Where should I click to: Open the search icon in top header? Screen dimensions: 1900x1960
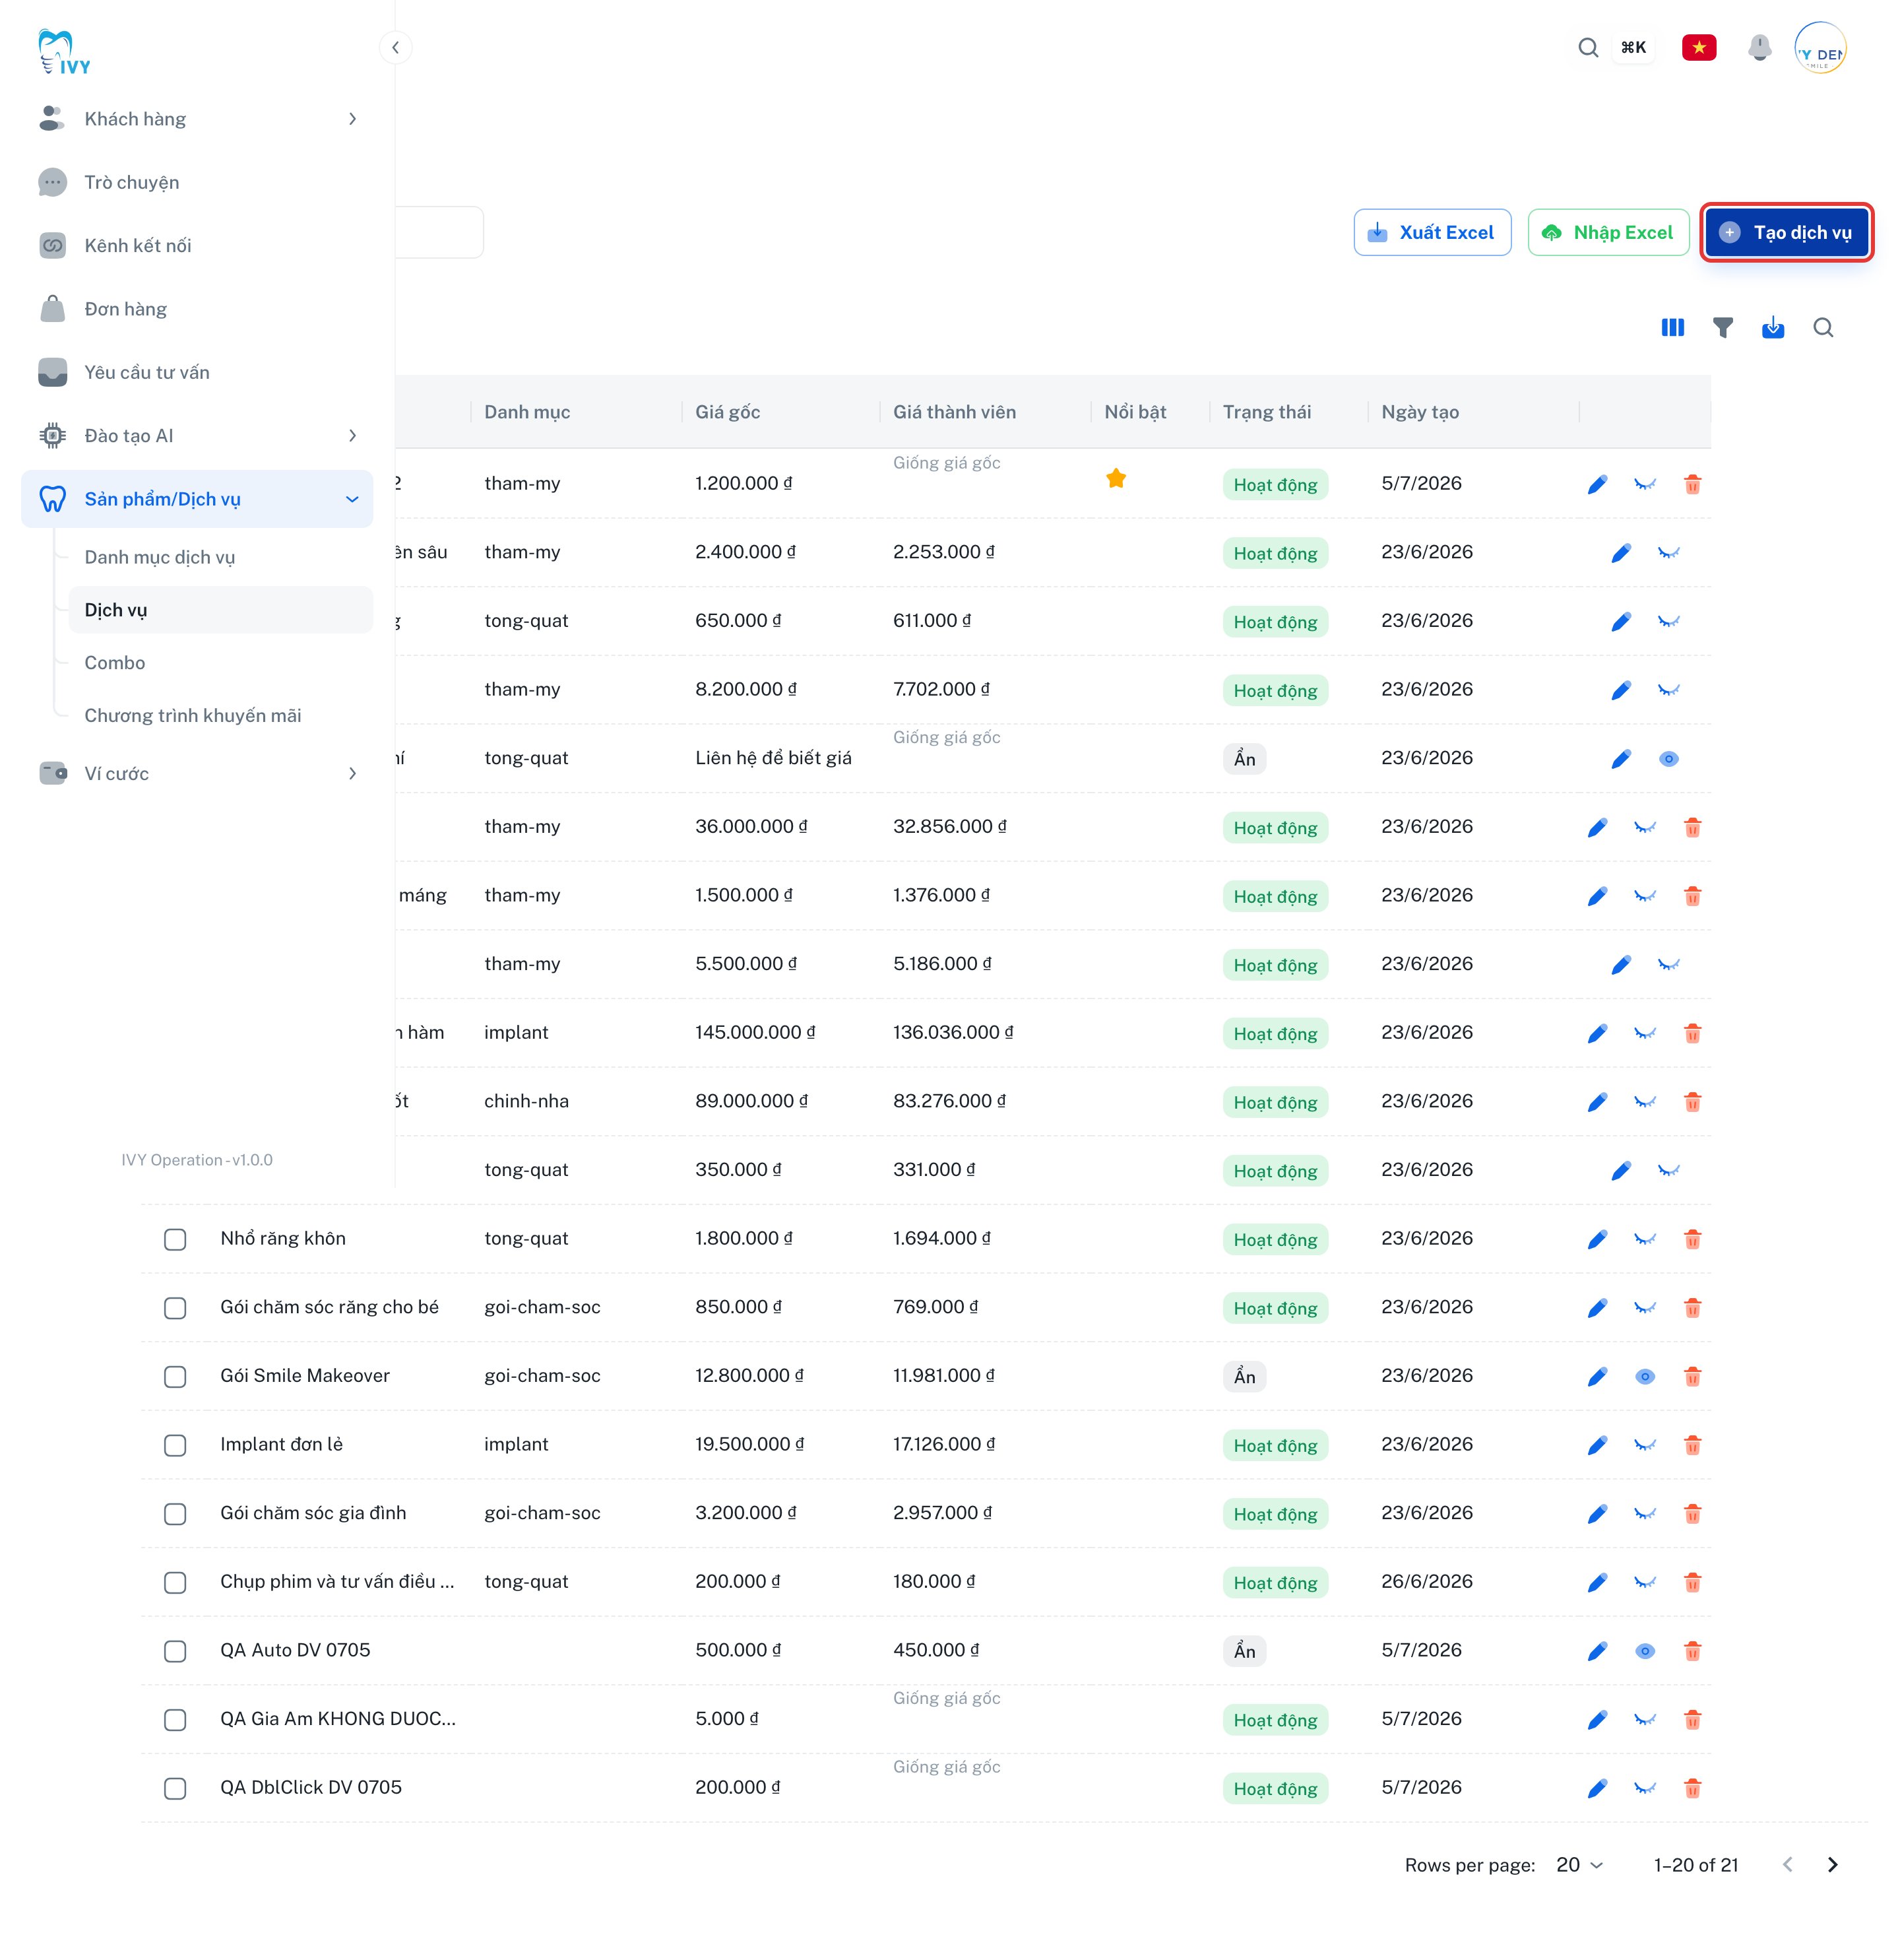(x=1587, y=47)
